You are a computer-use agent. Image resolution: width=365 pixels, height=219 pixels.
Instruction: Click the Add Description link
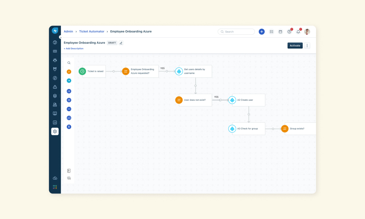(x=74, y=49)
